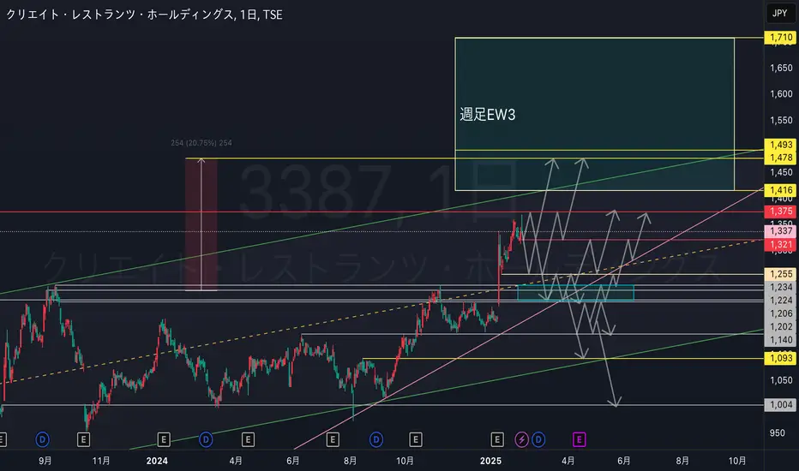This screenshot has width=799, height=471.
Task: Click the 1,600 price axis value
Action: click(781, 93)
